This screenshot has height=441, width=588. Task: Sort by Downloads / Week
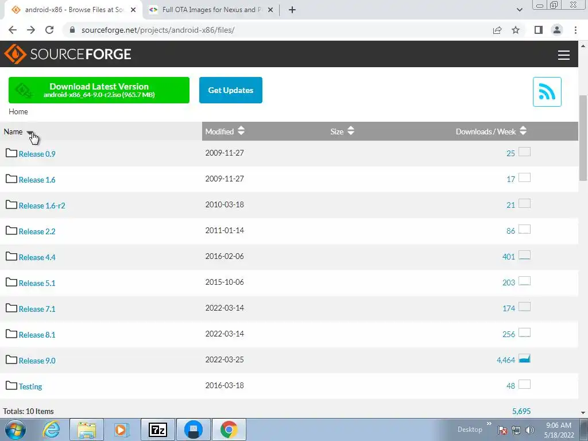(492, 131)
